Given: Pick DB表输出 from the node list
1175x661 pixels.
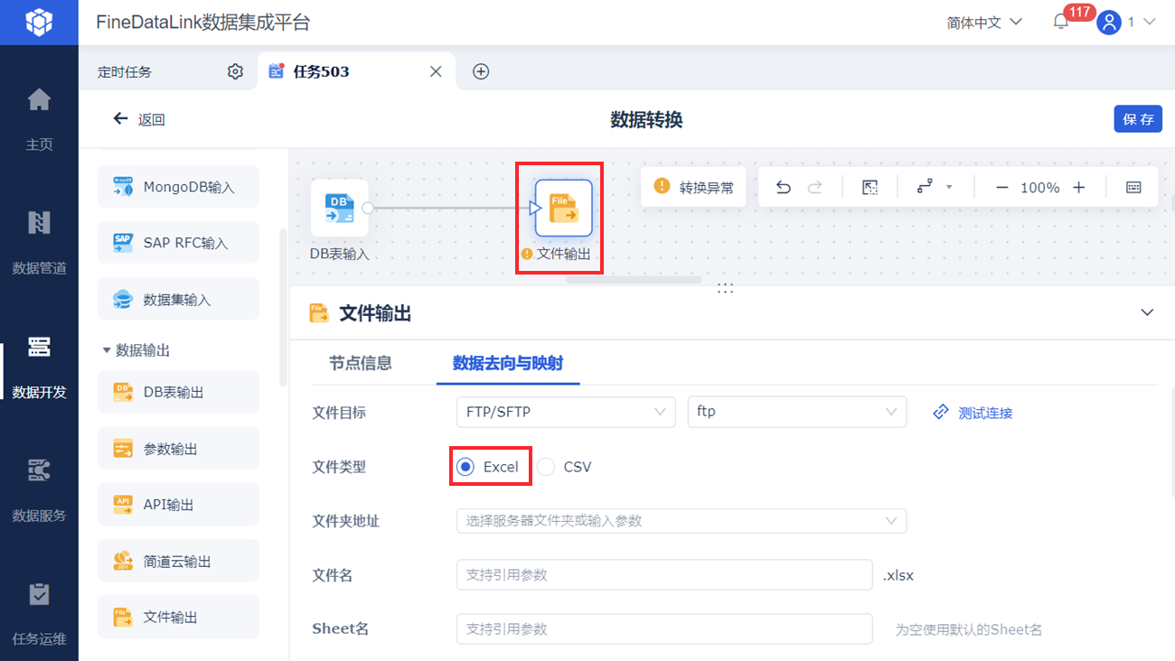Looking at the screenshot, I should click(178, 392).
